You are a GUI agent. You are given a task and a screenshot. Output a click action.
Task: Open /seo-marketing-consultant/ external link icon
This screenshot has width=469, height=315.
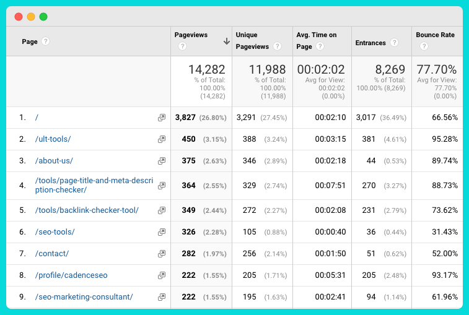pyautogui.click(x=162, y=297)
